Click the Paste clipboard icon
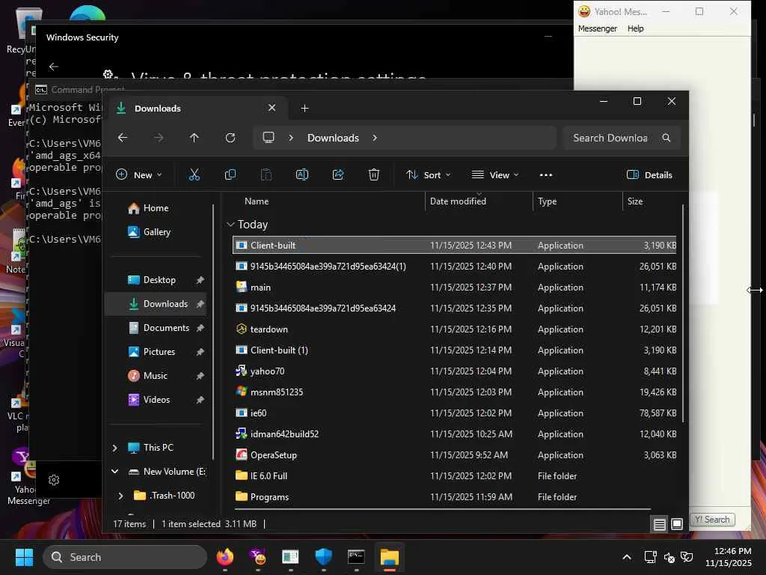The image size is (766, 575). (x=266, y=174)
